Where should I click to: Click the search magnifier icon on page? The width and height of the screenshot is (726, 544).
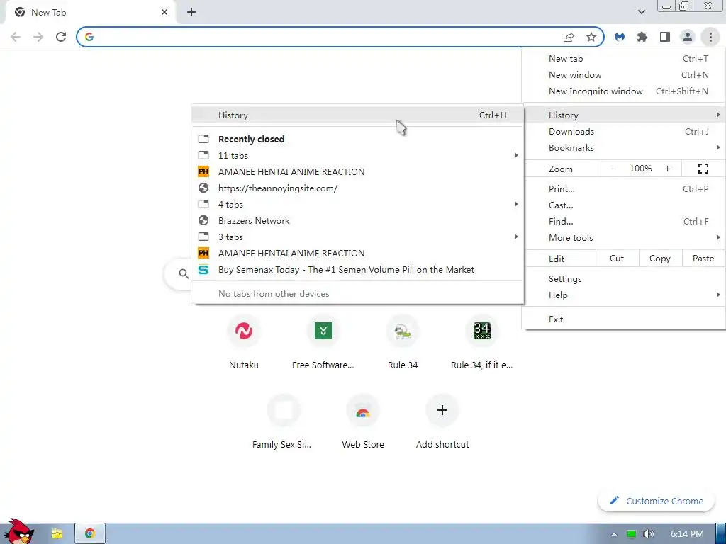184,274
